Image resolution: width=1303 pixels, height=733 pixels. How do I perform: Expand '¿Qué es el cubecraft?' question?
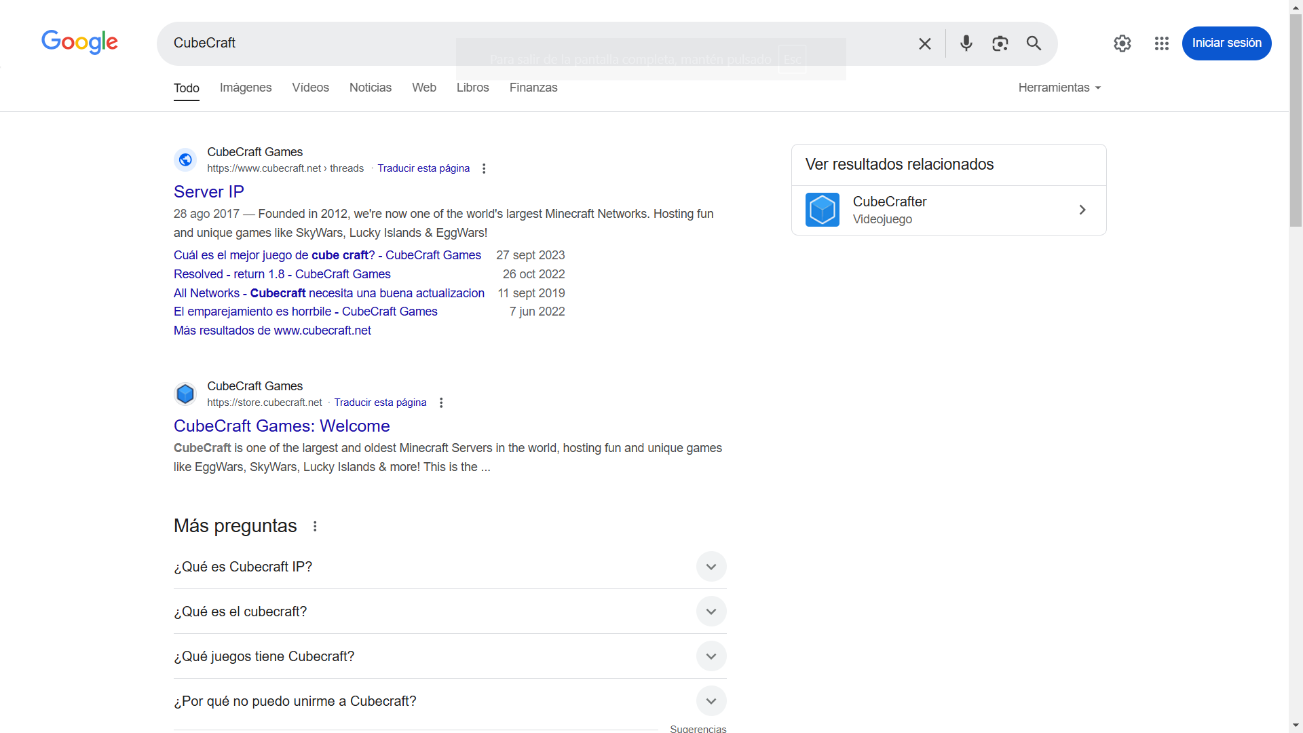point(450,612)
